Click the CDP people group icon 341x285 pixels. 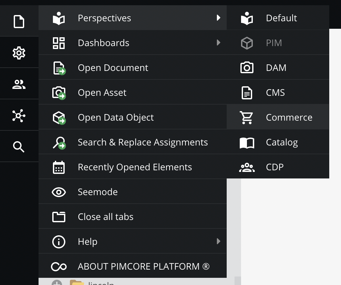(x=247, y=167)
